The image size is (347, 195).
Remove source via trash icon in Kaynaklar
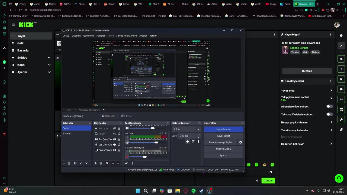click(101, 163)
